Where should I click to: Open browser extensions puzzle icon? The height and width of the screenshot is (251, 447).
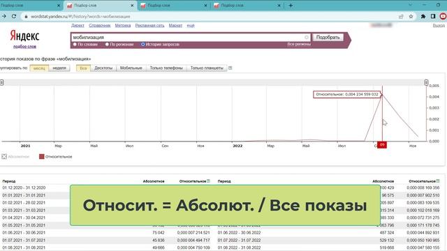[423, 17]
